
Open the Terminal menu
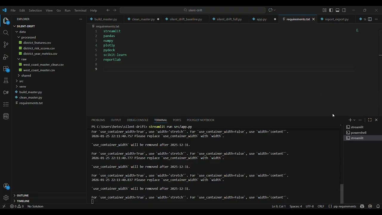[x=80, y=10]
